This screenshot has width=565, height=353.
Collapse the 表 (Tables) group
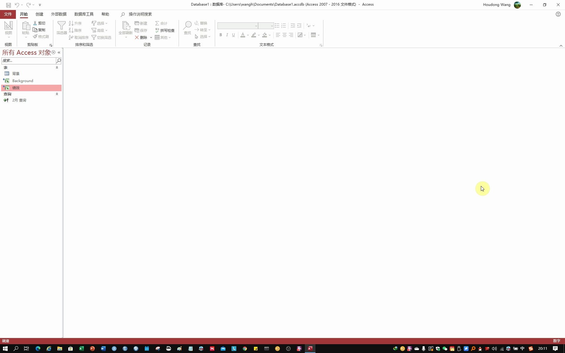tap(57, 68)
